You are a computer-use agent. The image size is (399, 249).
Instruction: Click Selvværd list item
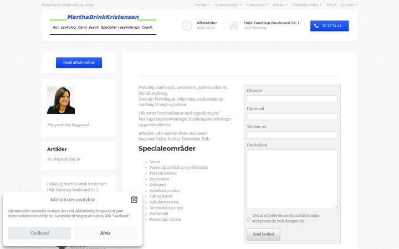[x=157, y=185]
